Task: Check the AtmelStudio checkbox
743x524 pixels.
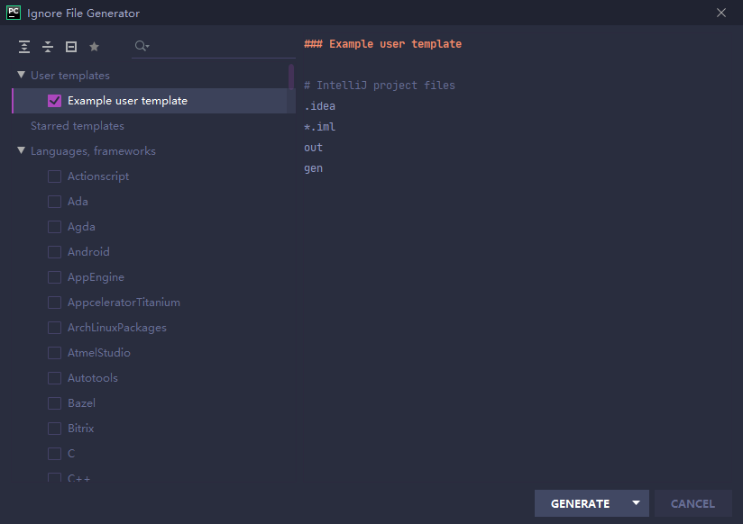Action: click(54, 353)
